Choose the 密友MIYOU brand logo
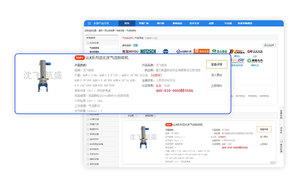The width and height of the screenshot is (292, 189). click(x=130, y=51)
